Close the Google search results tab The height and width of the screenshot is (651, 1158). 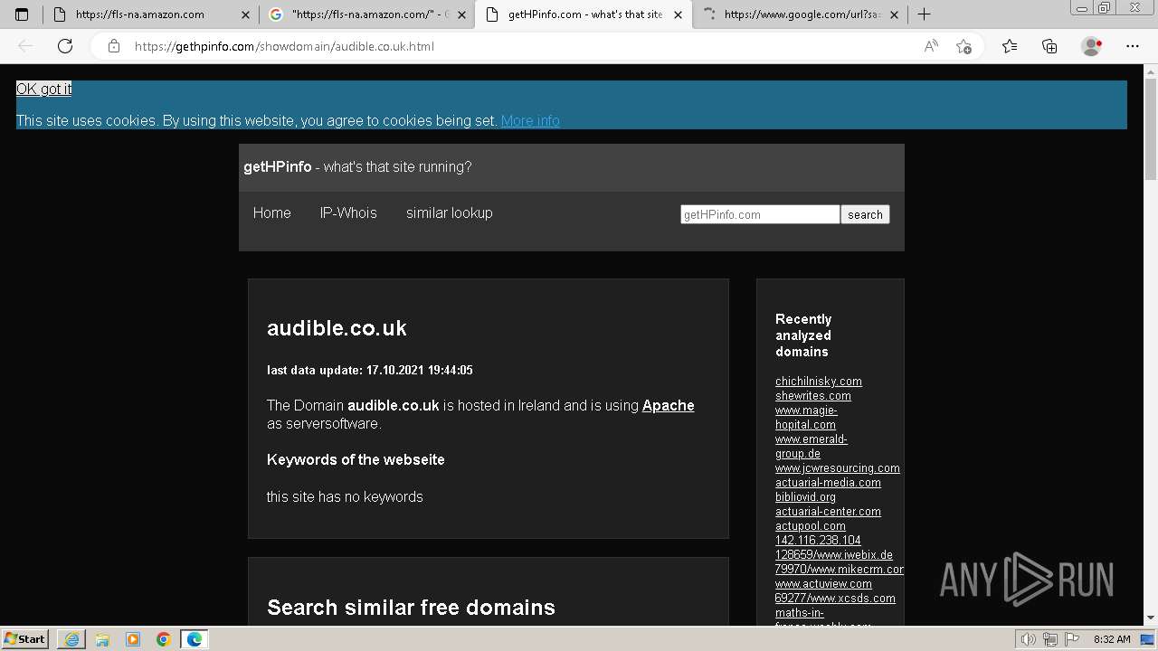click(461, 14)
